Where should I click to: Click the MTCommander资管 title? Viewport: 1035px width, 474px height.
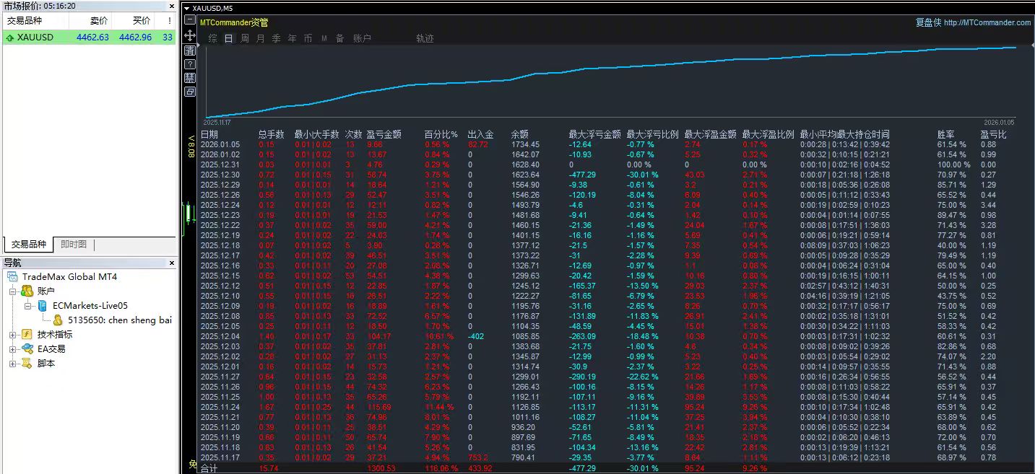234,22
